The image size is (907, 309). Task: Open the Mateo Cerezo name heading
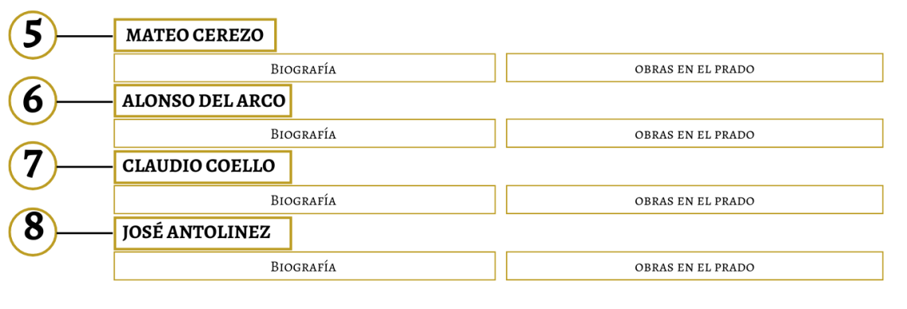pos(195,35)
